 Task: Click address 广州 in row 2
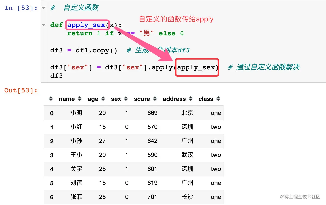tap(187, 141)
